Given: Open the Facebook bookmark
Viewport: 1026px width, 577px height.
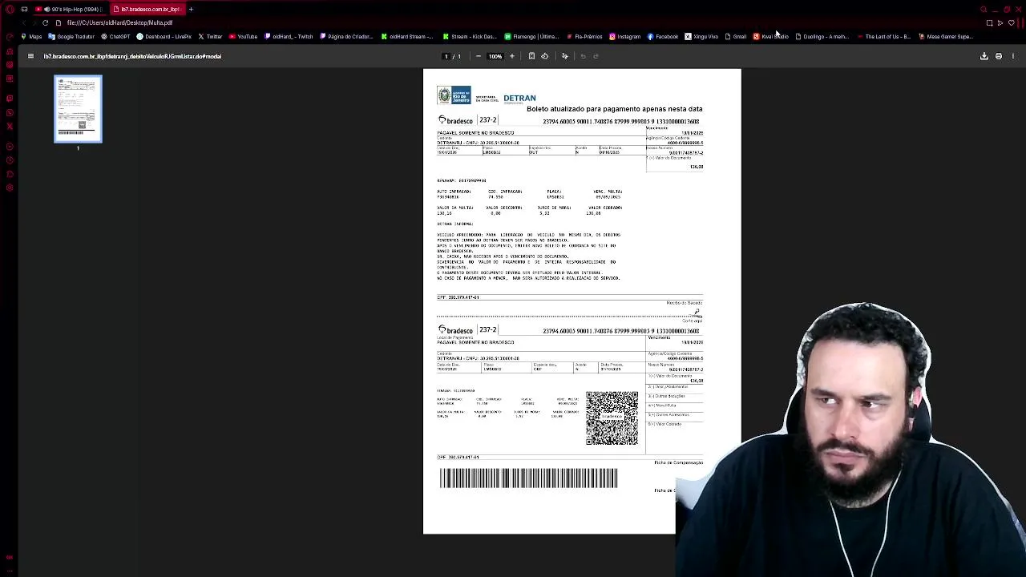Looking at the screenshot, I should pyautogui.click(x=663, y=36).
